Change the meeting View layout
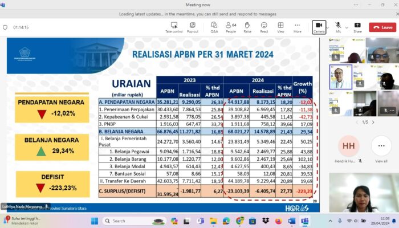Image resolution: width=399 pixels, height=228 pixels. pos(280,27)
